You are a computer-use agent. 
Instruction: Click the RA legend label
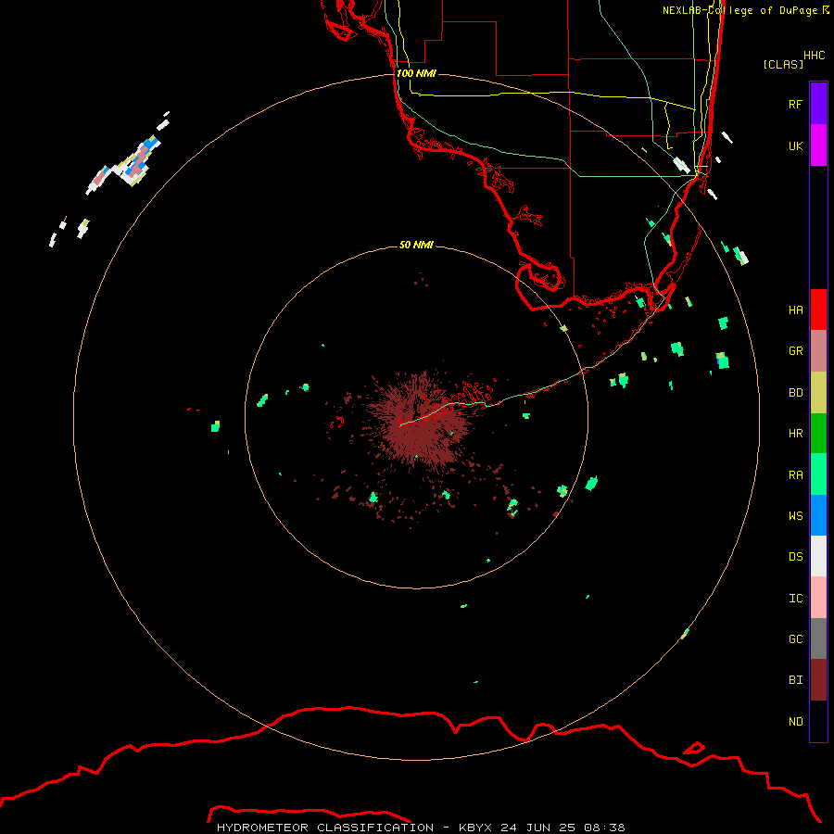[x=795, y=475]
